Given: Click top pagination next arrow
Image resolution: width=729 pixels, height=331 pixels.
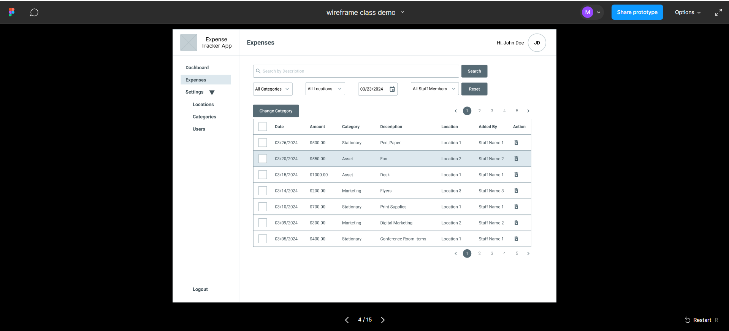Looking at the screenshot, I should [528, 111].
